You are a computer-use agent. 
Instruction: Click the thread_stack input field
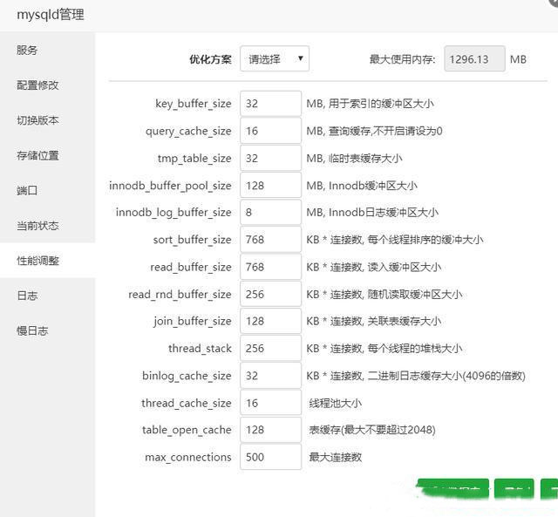coord(270,349)
